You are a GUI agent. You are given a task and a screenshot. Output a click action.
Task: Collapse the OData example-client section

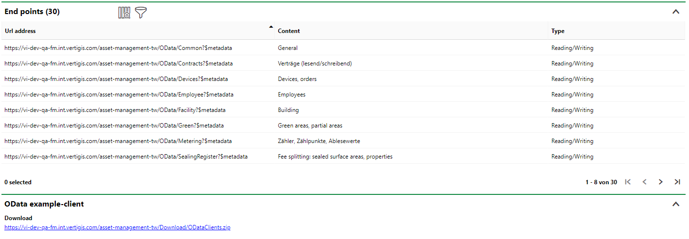(675, 204)
